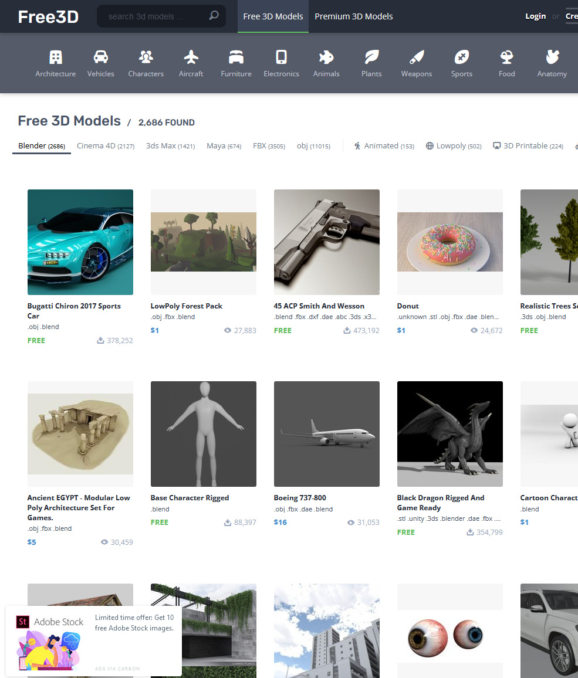This screenshot has height=678, width=578.
Task: Open Bugatti Chiron 2017 Sports Car title
Action: [x=74, y=311]
